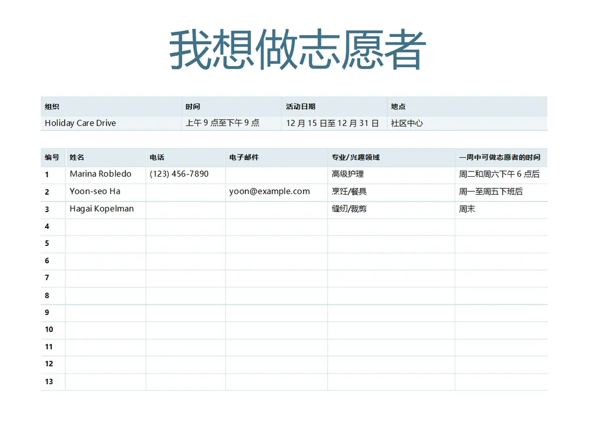Image resolution: width=597 pixels, height=422 pixels.
Task: Click Hagai Kopelman's name cell
Action: [x=102, y=209]
